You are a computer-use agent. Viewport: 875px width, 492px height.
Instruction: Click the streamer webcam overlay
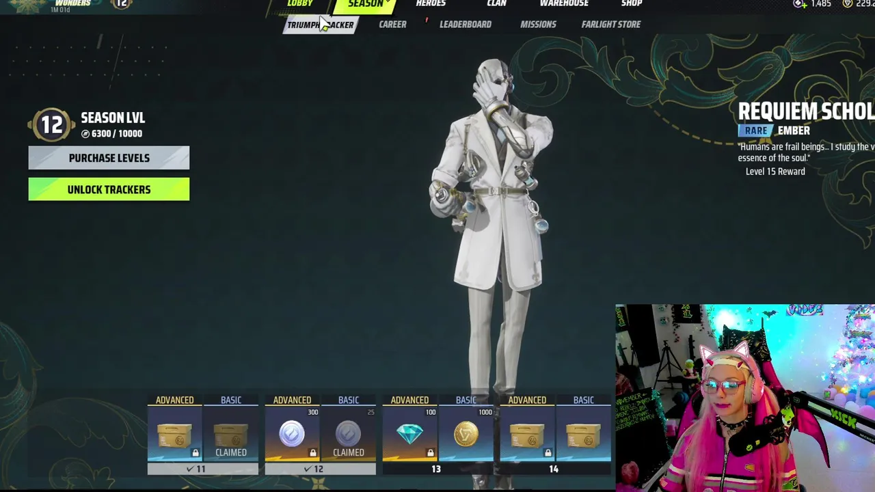point(745,398)
